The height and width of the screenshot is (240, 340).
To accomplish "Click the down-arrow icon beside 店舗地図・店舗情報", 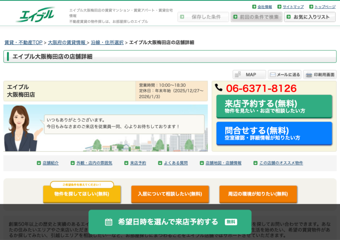I will tap(202, 163).
